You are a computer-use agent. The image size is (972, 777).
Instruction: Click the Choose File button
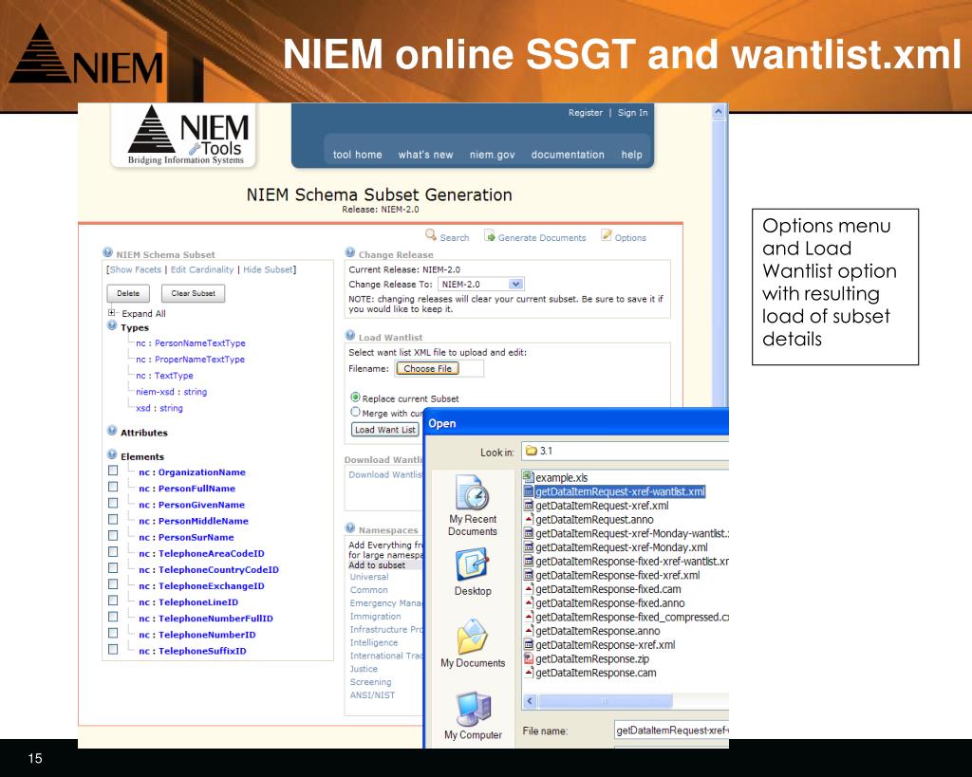[x=428, y=369]
